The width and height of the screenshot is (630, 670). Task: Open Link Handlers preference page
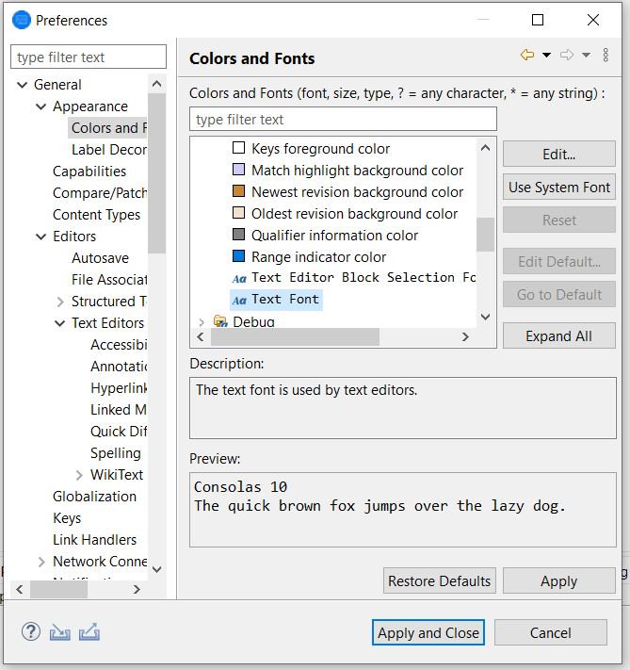[x=94, y=540]
